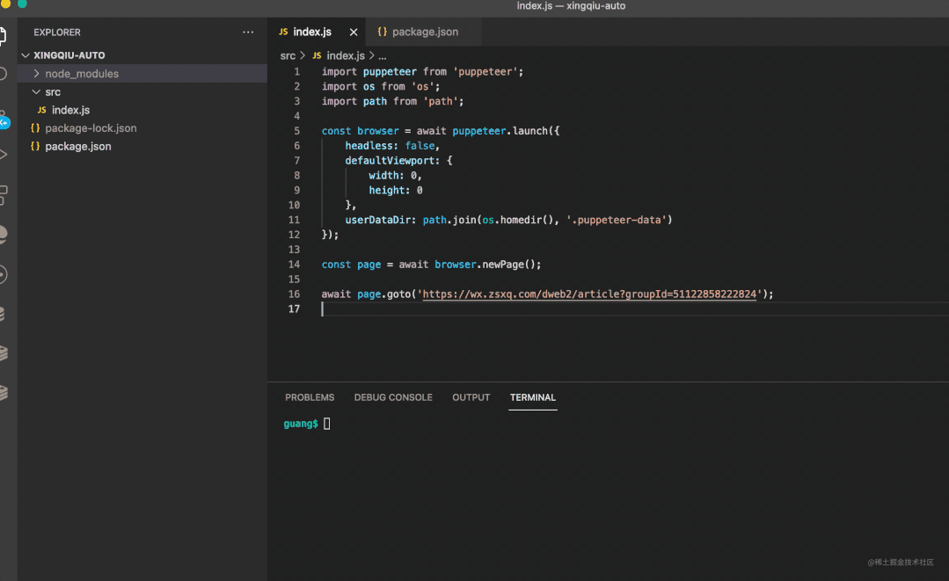The image size is (949, 581).
Task: Open the breadcrumb ellipsis symbol dropdown
Action: click(x=383, y=55)
